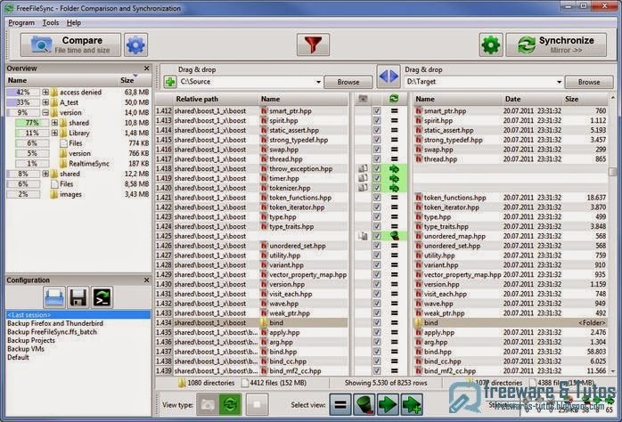The height and width of the screenshot is (422, 622).
Task: Open the C:\Source path dropdown
Action: click(318, 82)
